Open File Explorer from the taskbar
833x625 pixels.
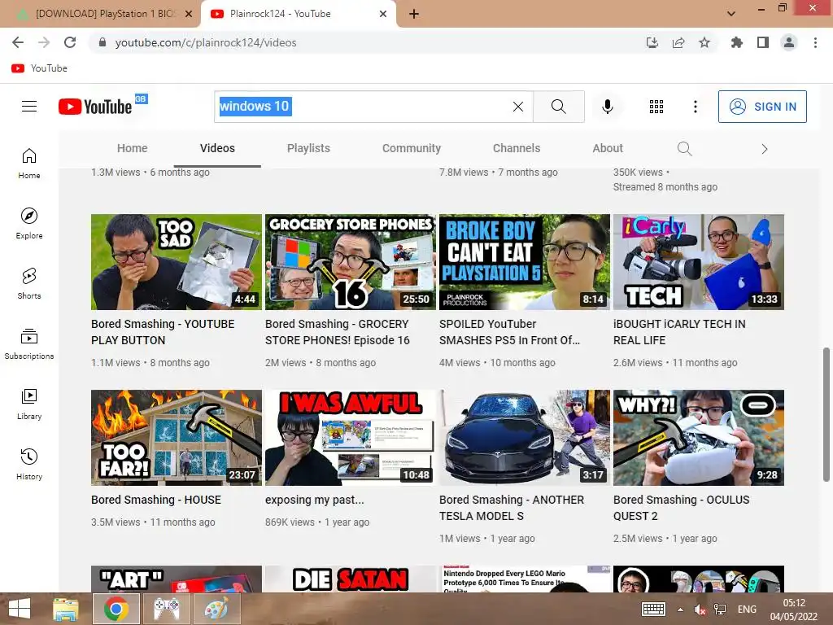[65, 609]
